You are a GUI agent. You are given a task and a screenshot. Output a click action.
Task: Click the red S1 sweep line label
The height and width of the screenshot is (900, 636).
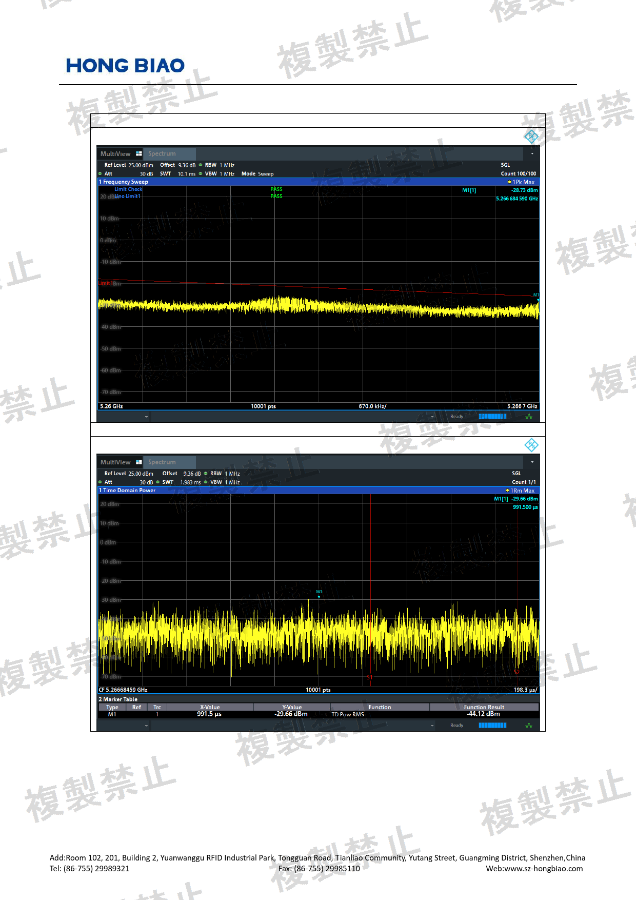(369, 677)
